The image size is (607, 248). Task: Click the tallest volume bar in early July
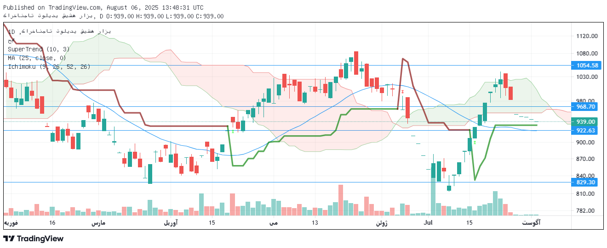433,196
